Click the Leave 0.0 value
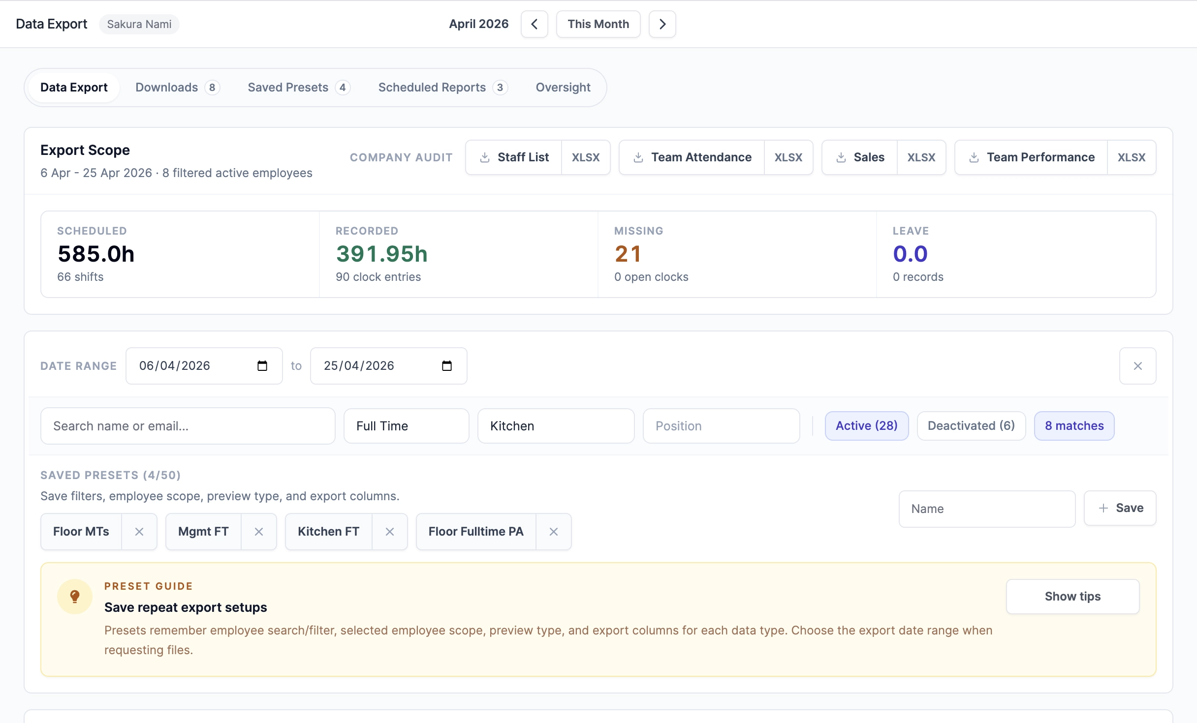This screenshot has width=1197, height=723. click(911, 254)
